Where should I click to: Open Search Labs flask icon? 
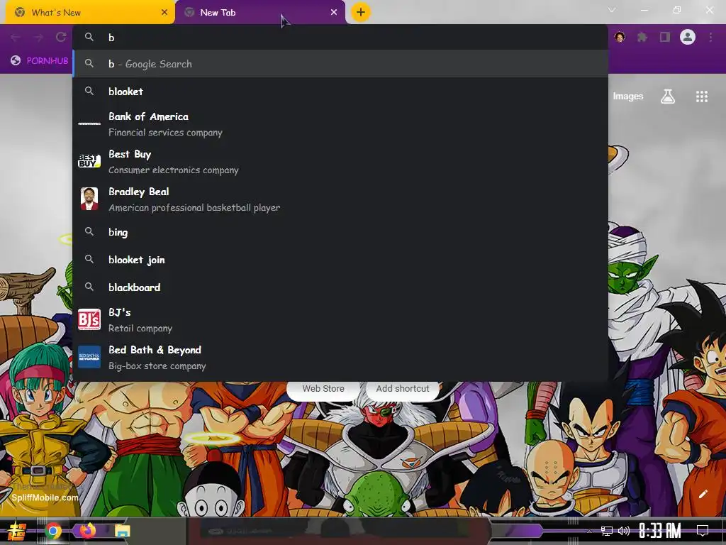tap(668, 97)
